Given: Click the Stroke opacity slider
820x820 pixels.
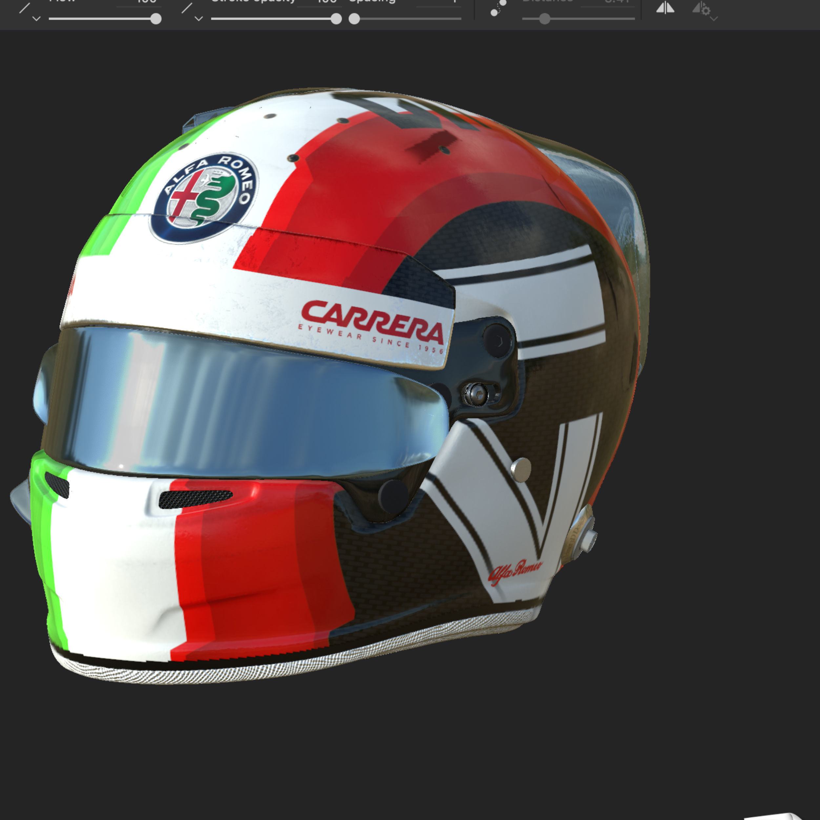Looking at the screenshot, I should pyautogui.click(x=276, y=19).
